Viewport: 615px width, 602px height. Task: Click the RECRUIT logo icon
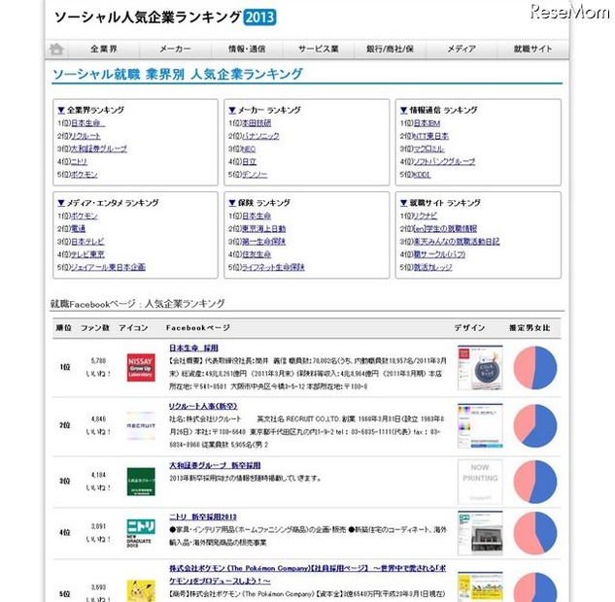click(141, 425)
